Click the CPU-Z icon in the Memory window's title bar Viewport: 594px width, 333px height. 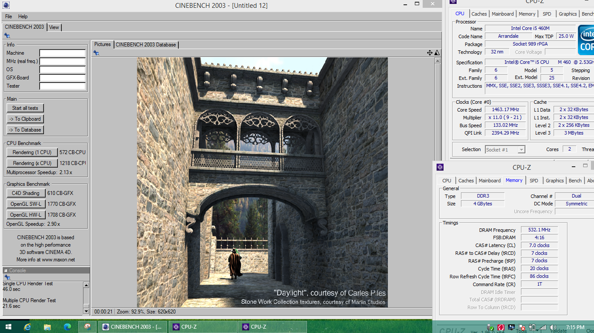click(440, 167)
